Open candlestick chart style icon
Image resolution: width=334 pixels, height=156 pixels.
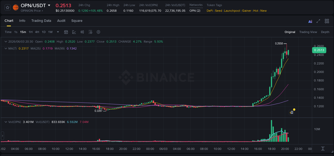[82, 32]
